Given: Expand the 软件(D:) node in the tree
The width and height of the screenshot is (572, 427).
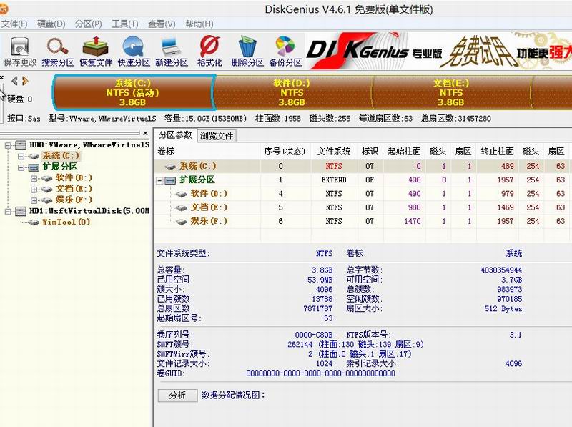Looking at the screenshot, I should coord(34,178).
